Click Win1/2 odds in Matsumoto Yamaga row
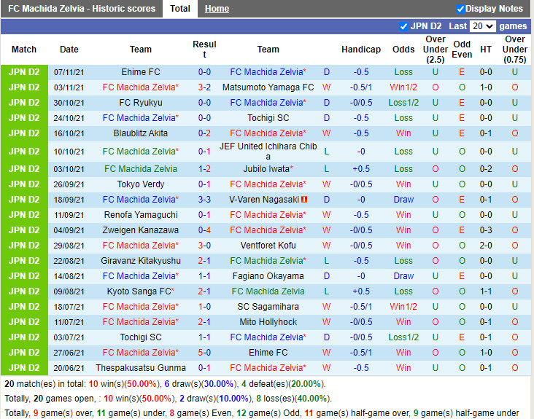This screenshot has width=534, height=419. 403,87
